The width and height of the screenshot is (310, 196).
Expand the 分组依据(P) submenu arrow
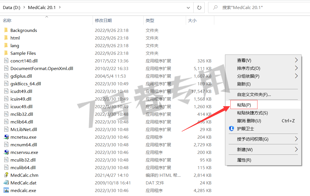point(296,76)
